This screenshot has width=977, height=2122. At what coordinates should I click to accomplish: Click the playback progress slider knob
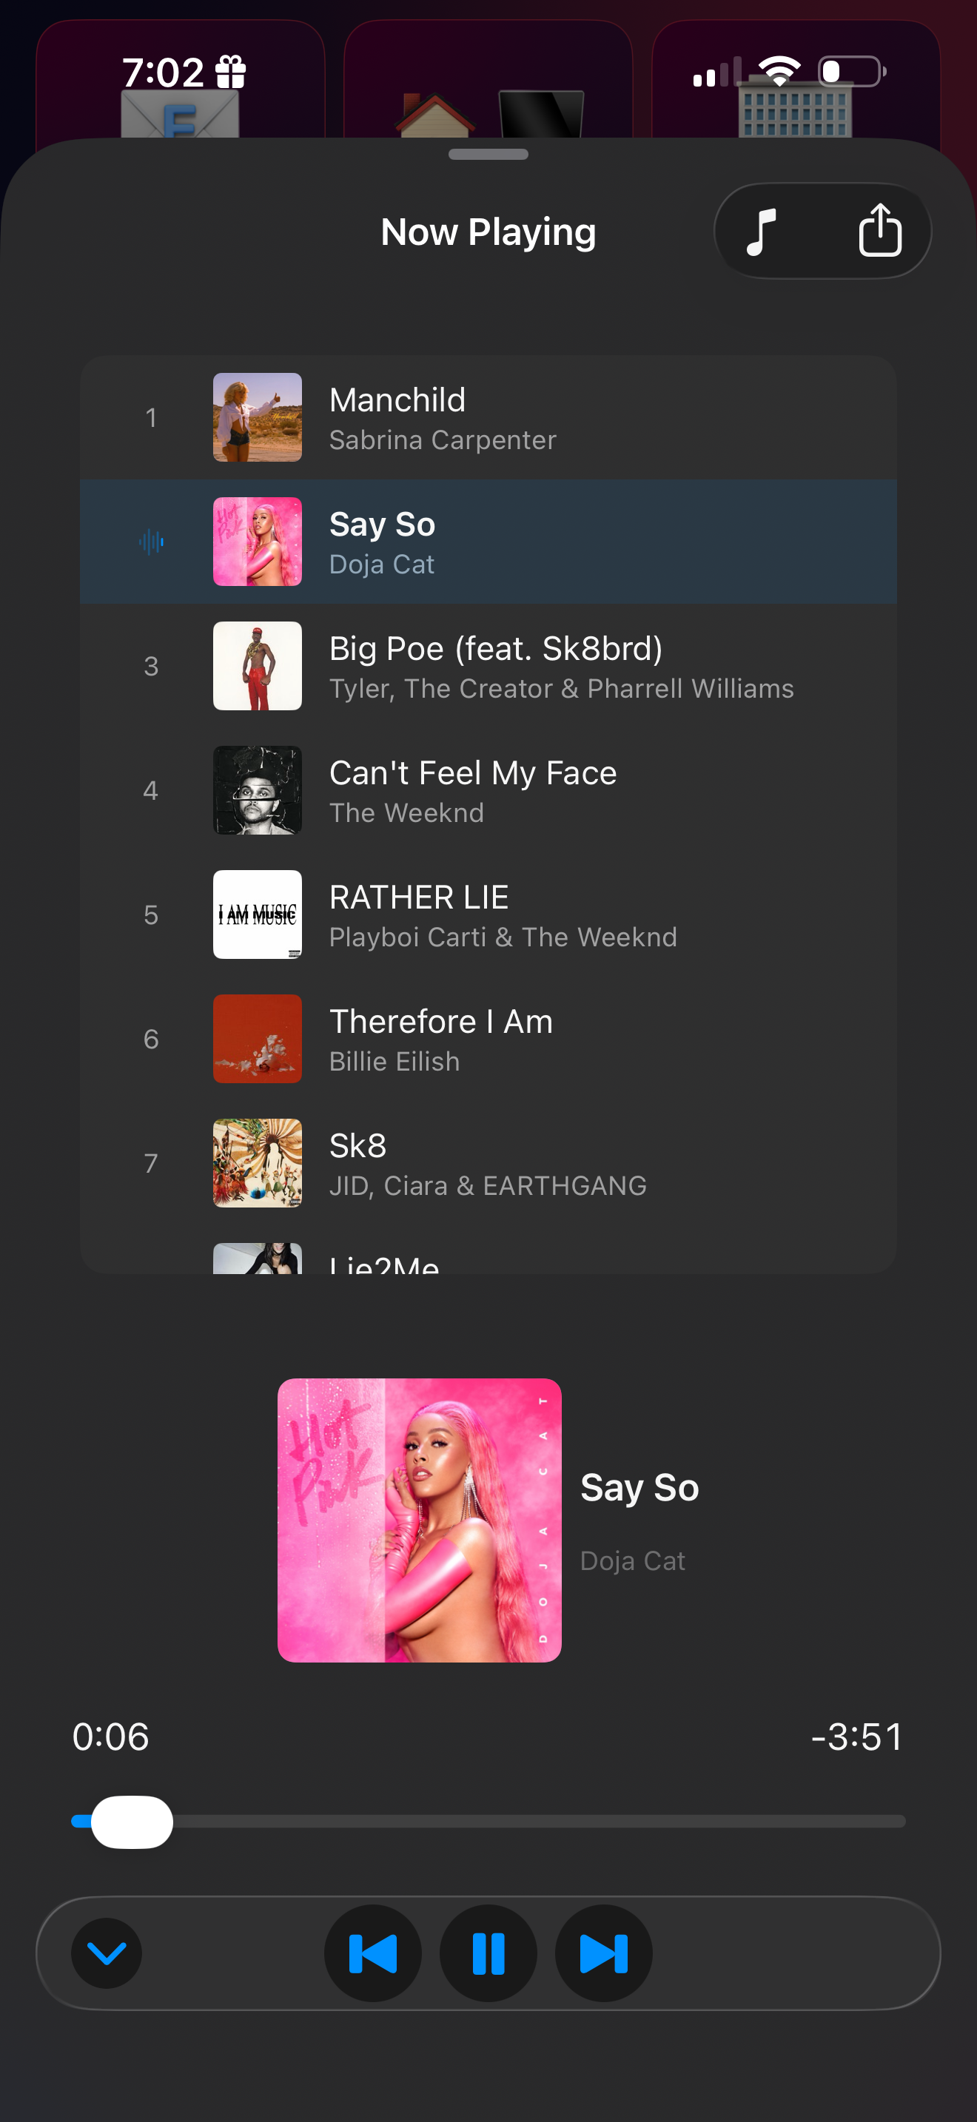click(x=132, y=1822)
